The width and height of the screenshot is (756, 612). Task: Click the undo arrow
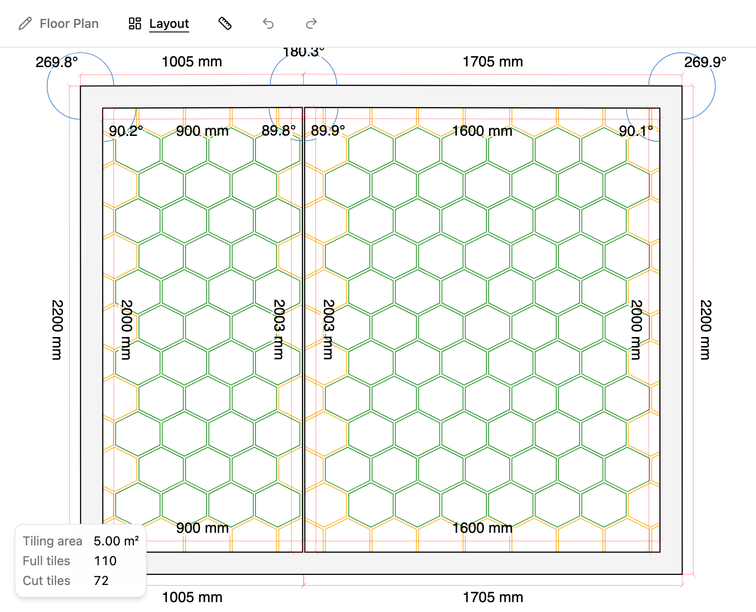tap(268, 23)
